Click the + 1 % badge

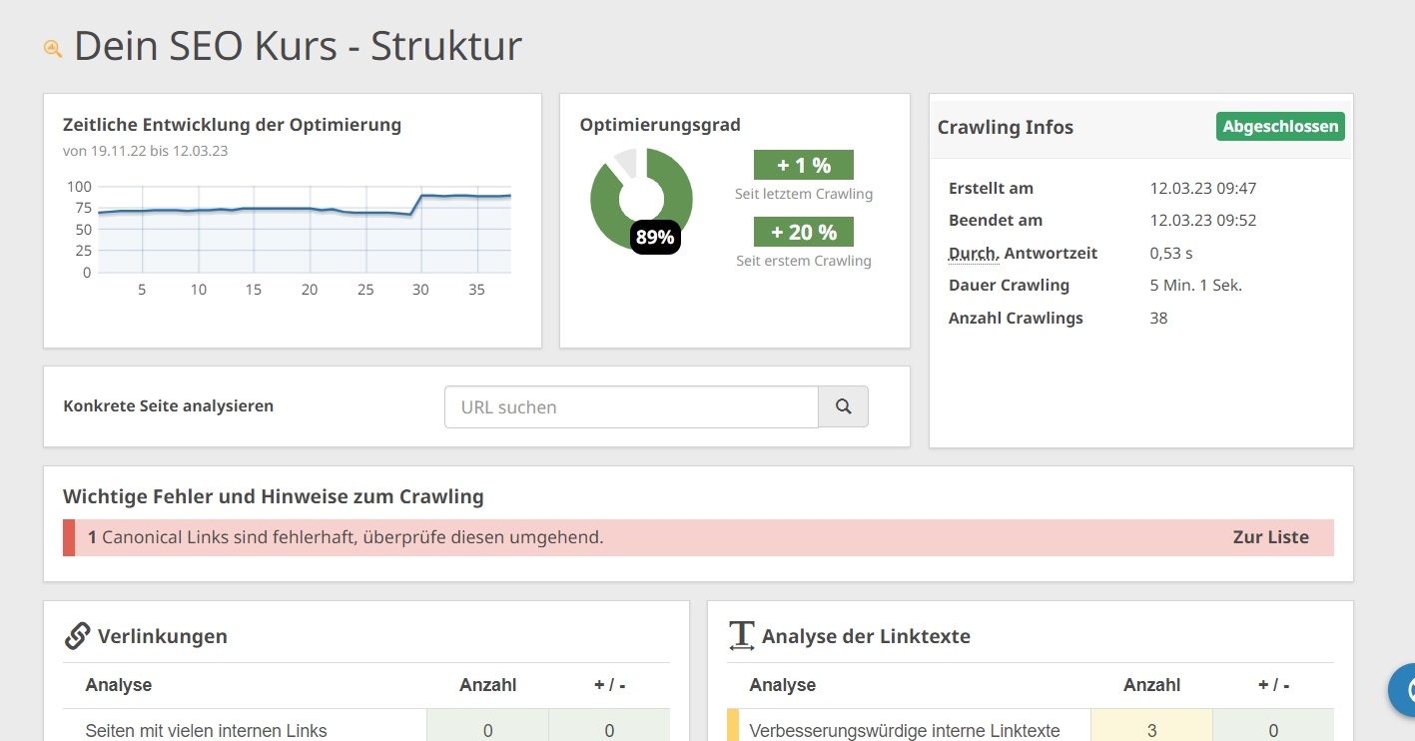803,166
